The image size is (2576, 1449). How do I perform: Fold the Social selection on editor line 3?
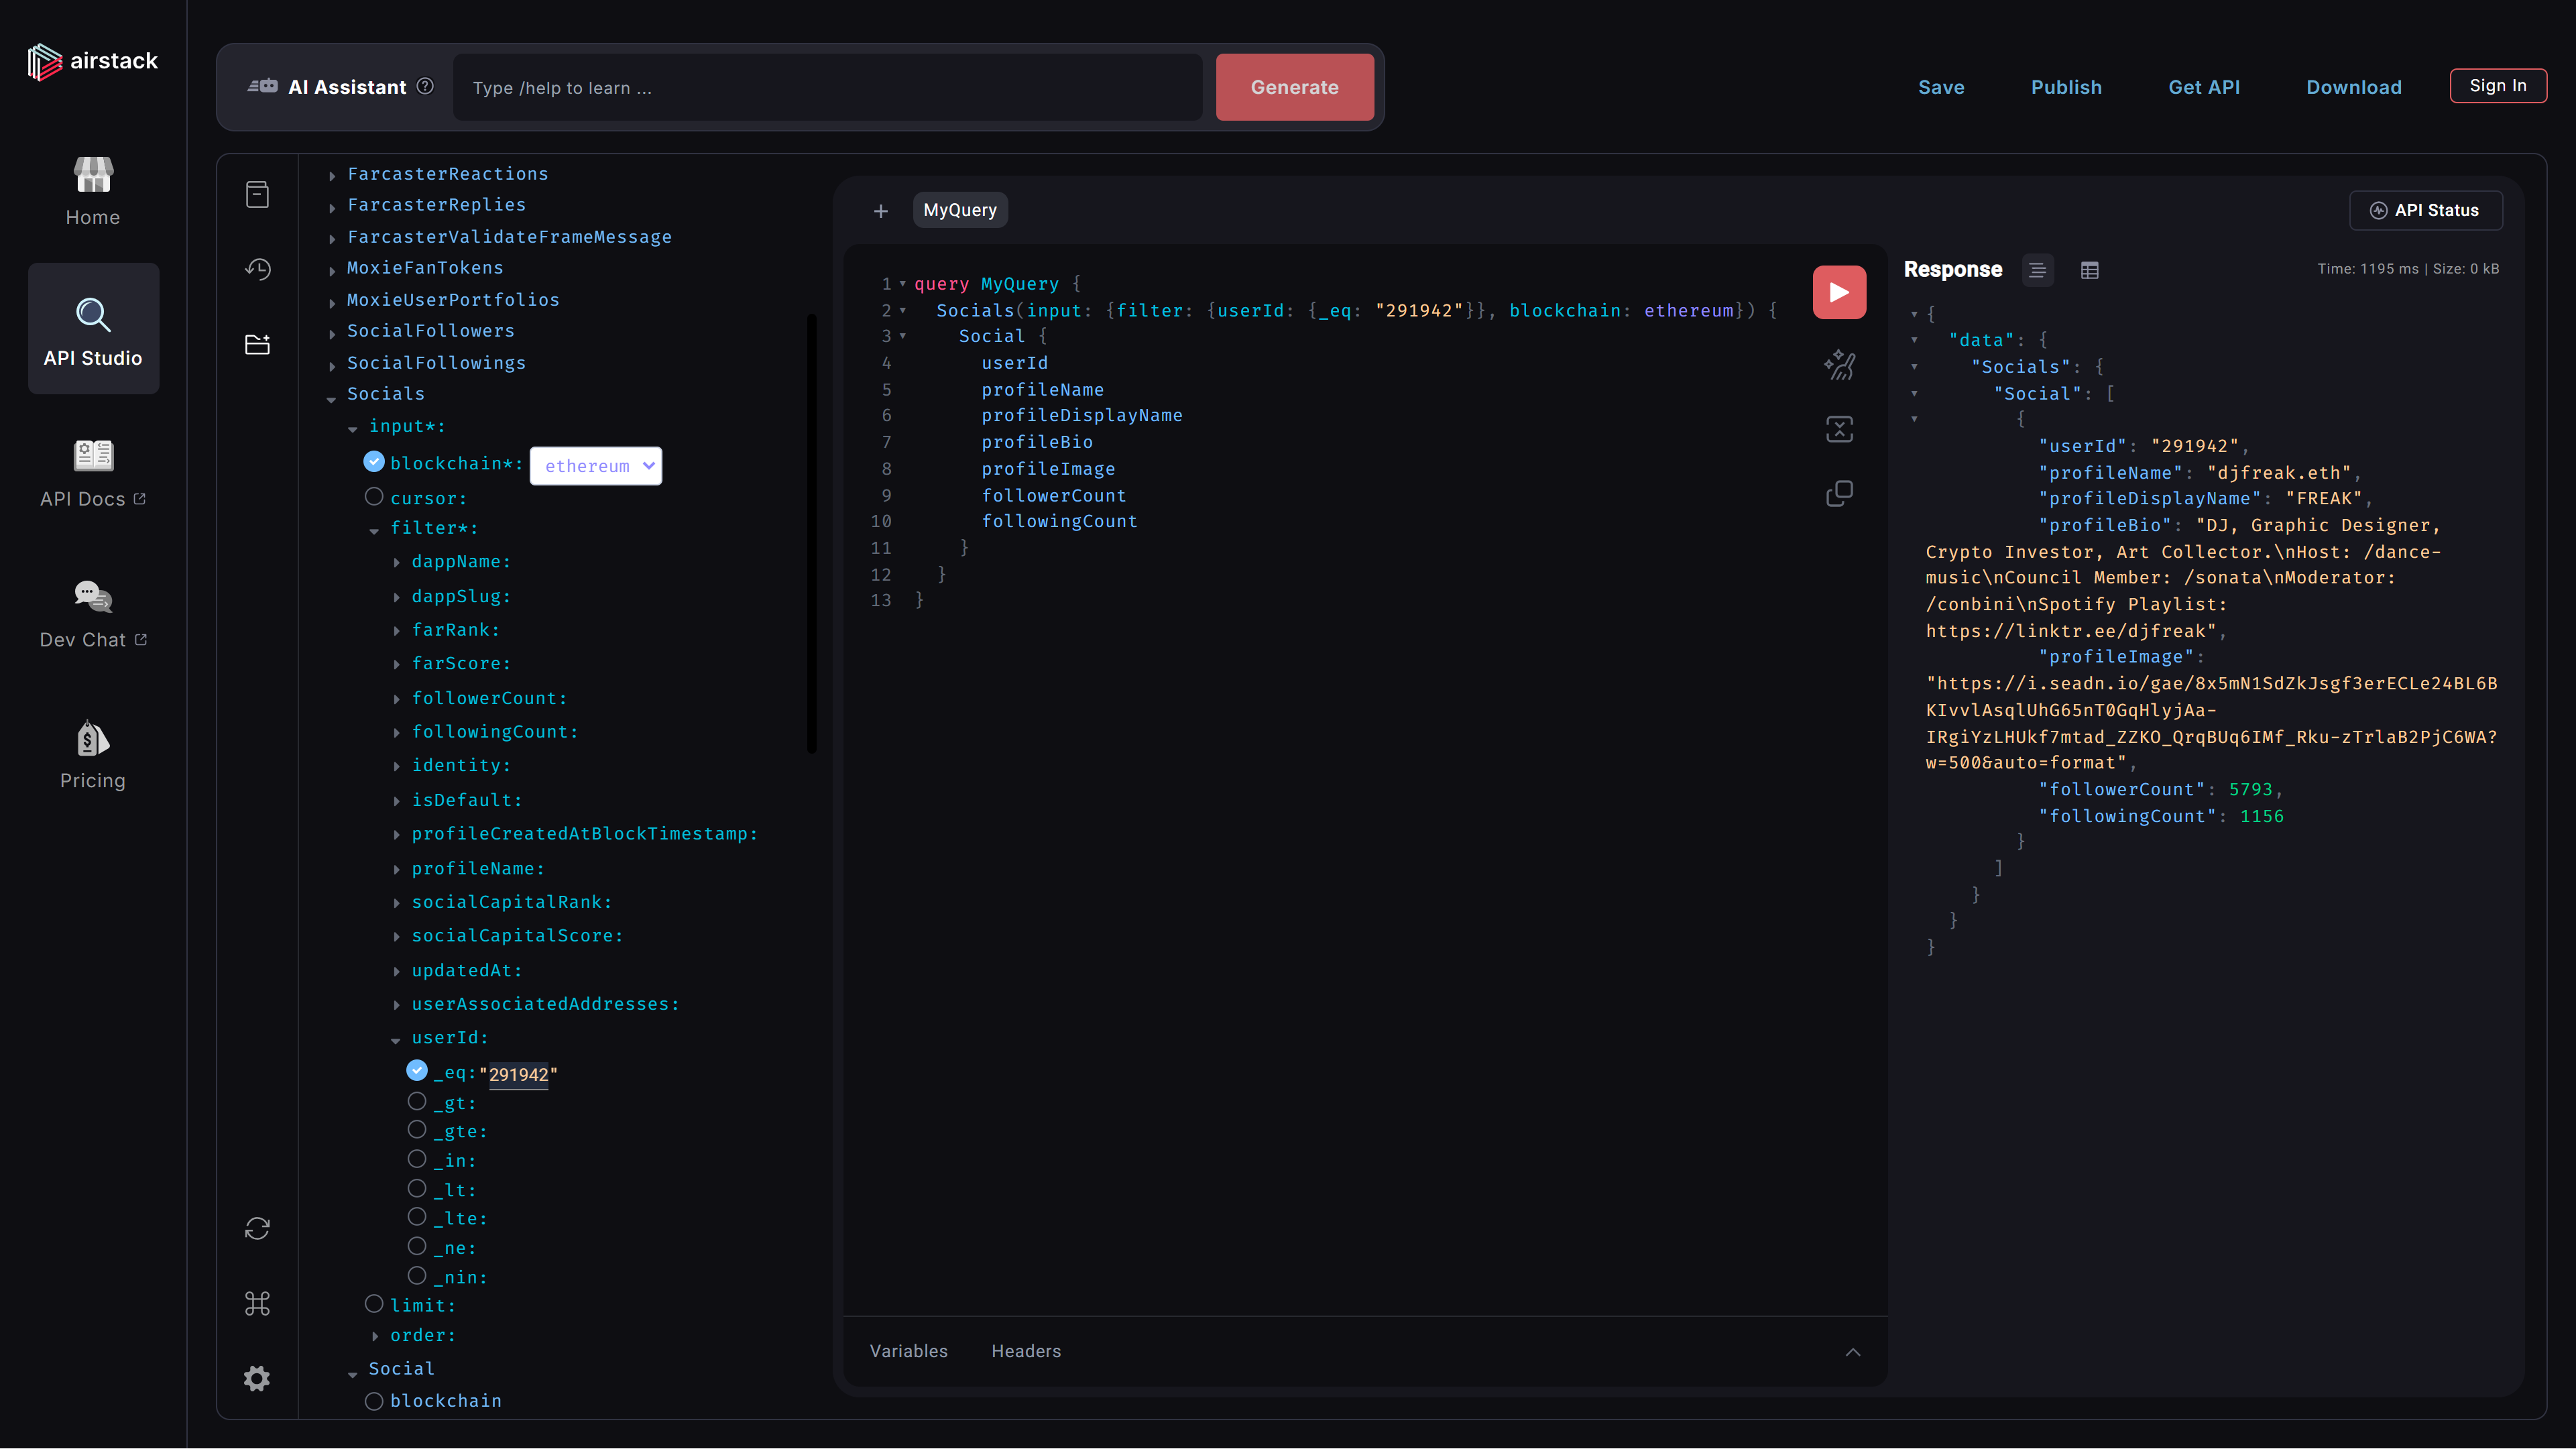click(903, 337)
